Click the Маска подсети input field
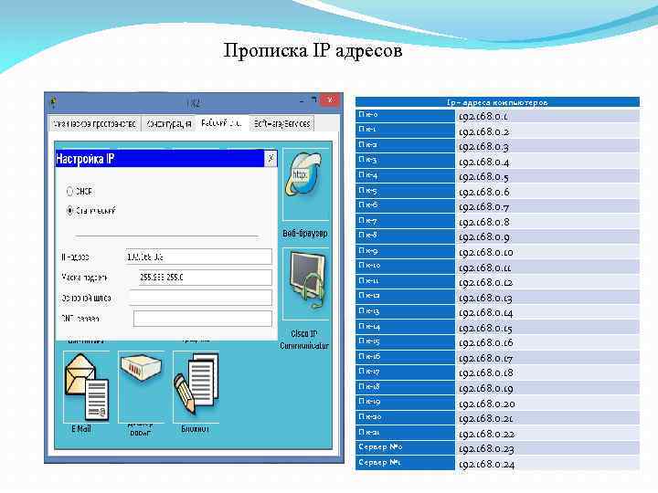This screenshot has width=658, height=493. [206, 278]
